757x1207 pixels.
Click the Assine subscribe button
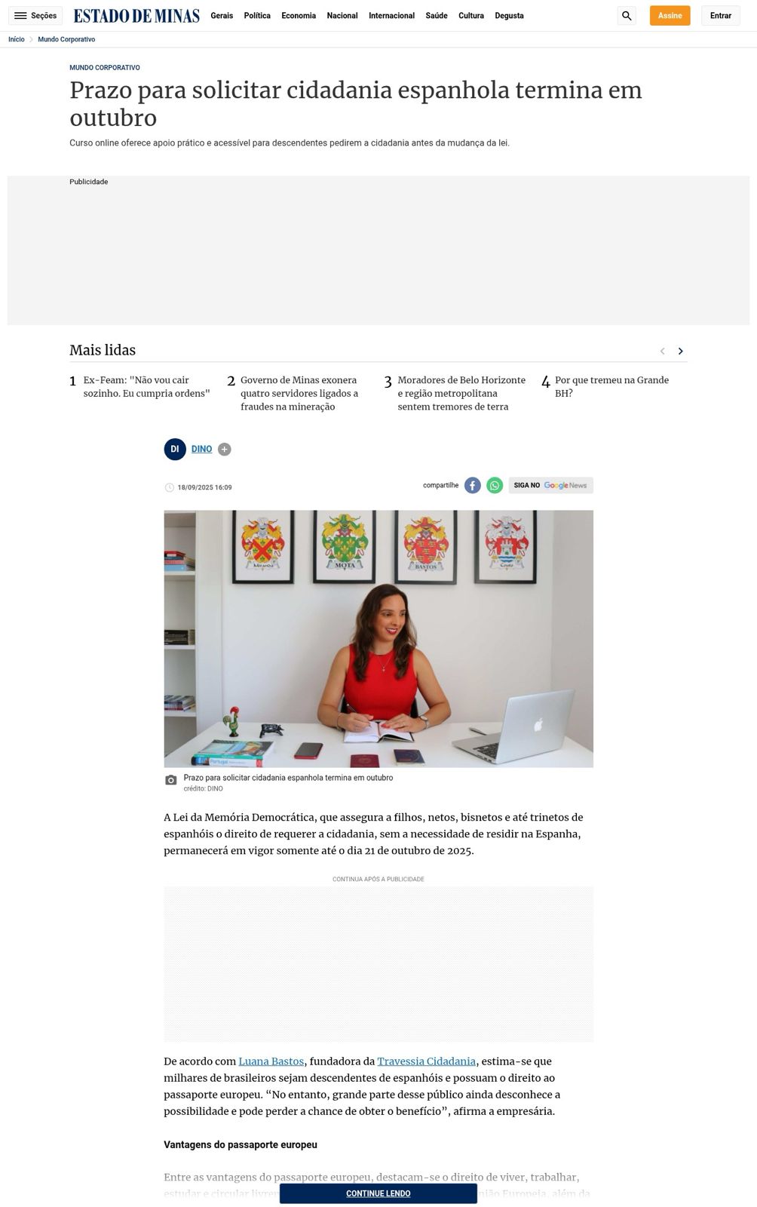(x=670, y=16)
